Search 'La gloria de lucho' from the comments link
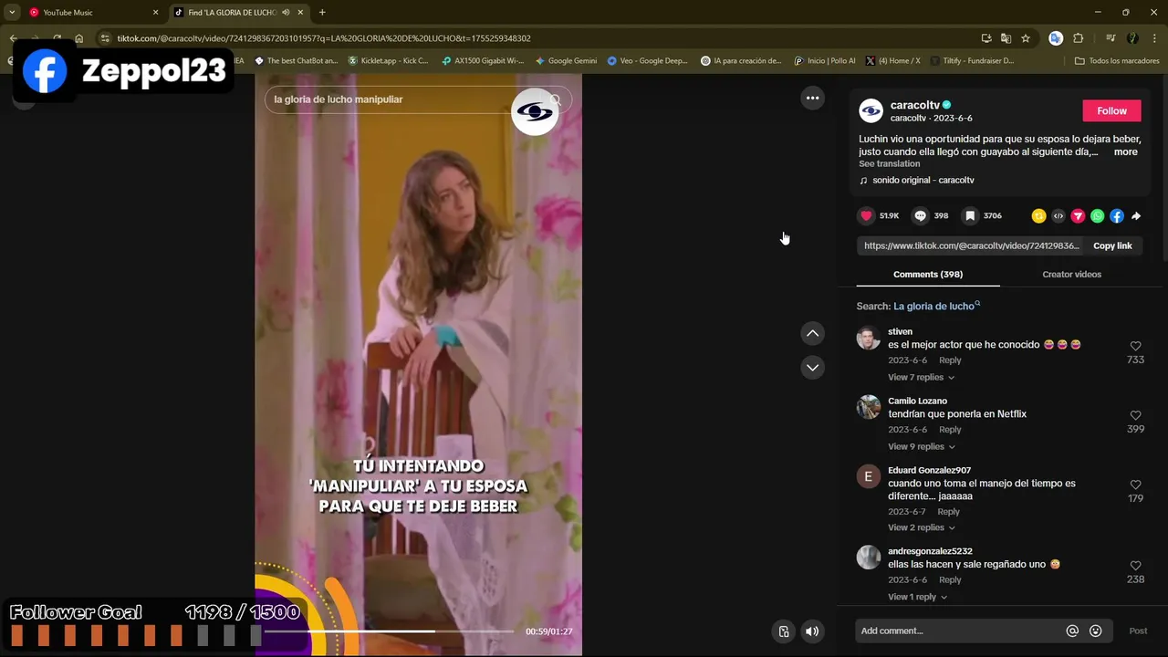 (x=936, y=306)
